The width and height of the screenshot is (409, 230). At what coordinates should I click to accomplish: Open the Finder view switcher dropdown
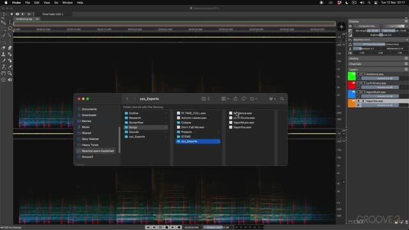206,99
